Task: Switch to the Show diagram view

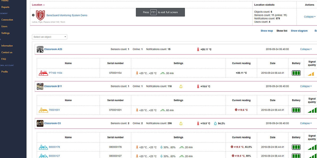Action: (x=299, y=31)
